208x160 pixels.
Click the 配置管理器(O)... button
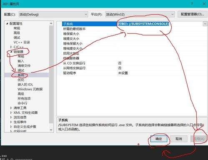(x=192, y=14)
